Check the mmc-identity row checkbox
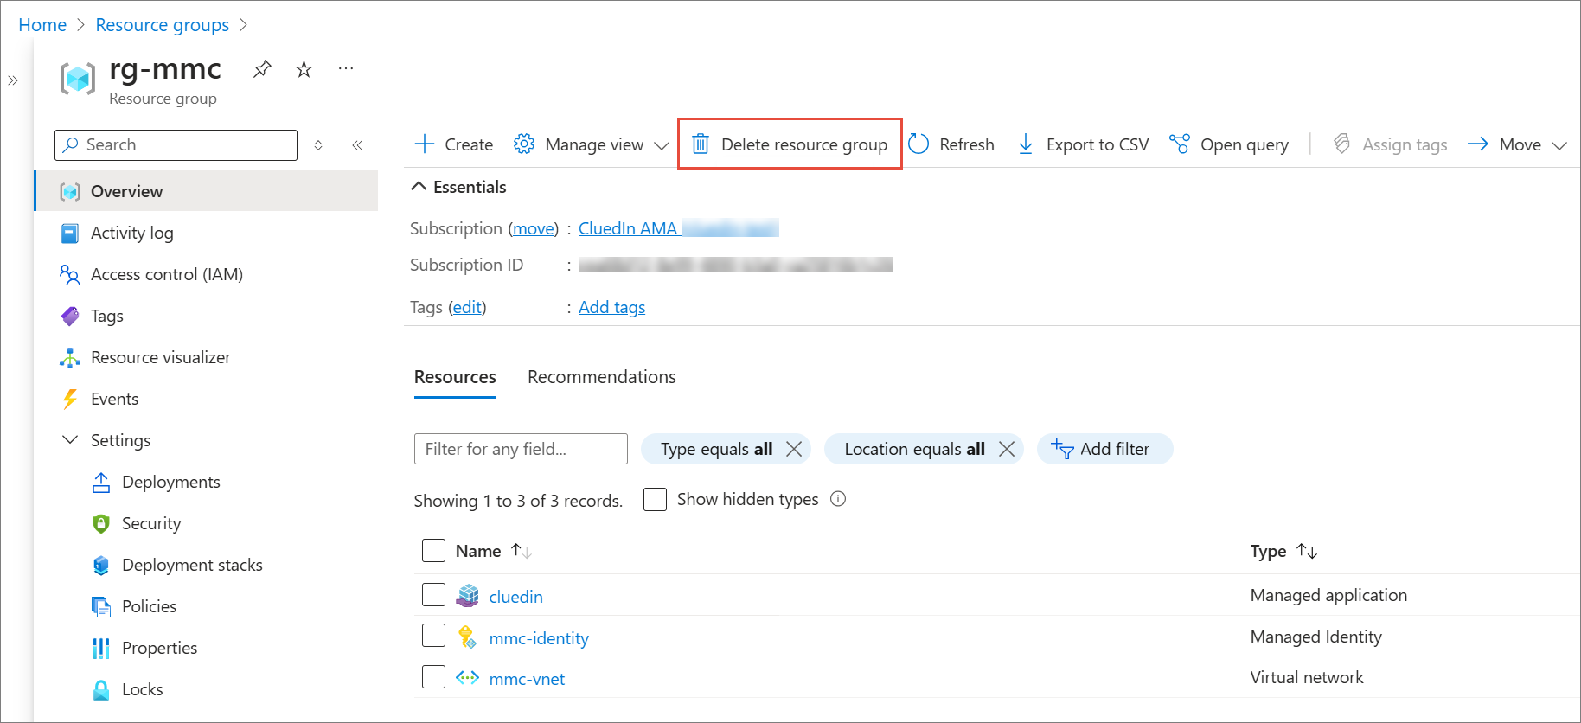The width and height of the screenshot is (1581, 723). coord(433,636)
